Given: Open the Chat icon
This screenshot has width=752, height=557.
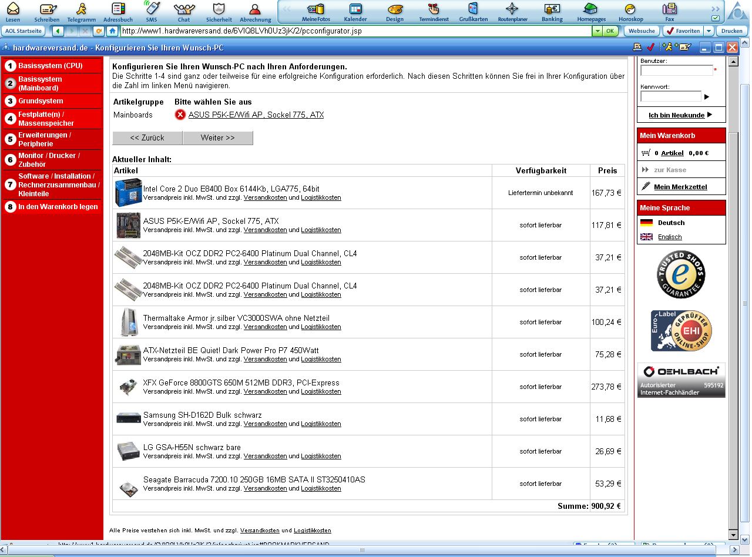Looking at the screenshot, I should pyautogui.click(x=184, y=11).
